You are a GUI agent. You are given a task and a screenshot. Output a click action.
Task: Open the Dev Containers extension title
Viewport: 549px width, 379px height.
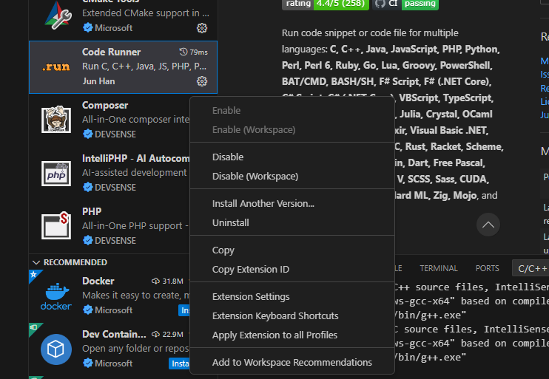(114, 334)
